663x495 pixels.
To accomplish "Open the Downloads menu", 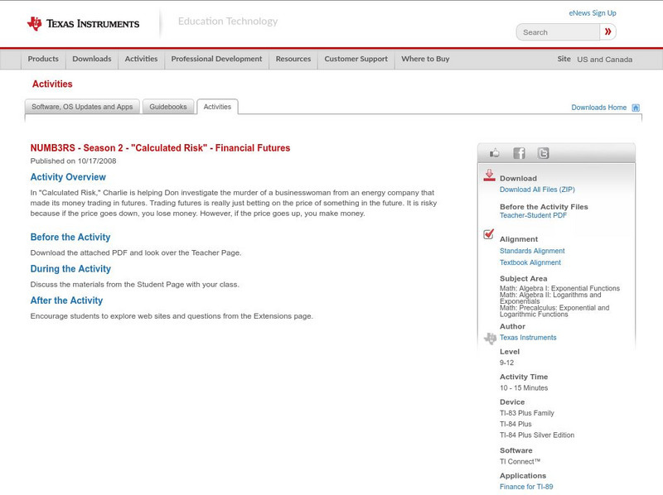I will click(92, 59).
